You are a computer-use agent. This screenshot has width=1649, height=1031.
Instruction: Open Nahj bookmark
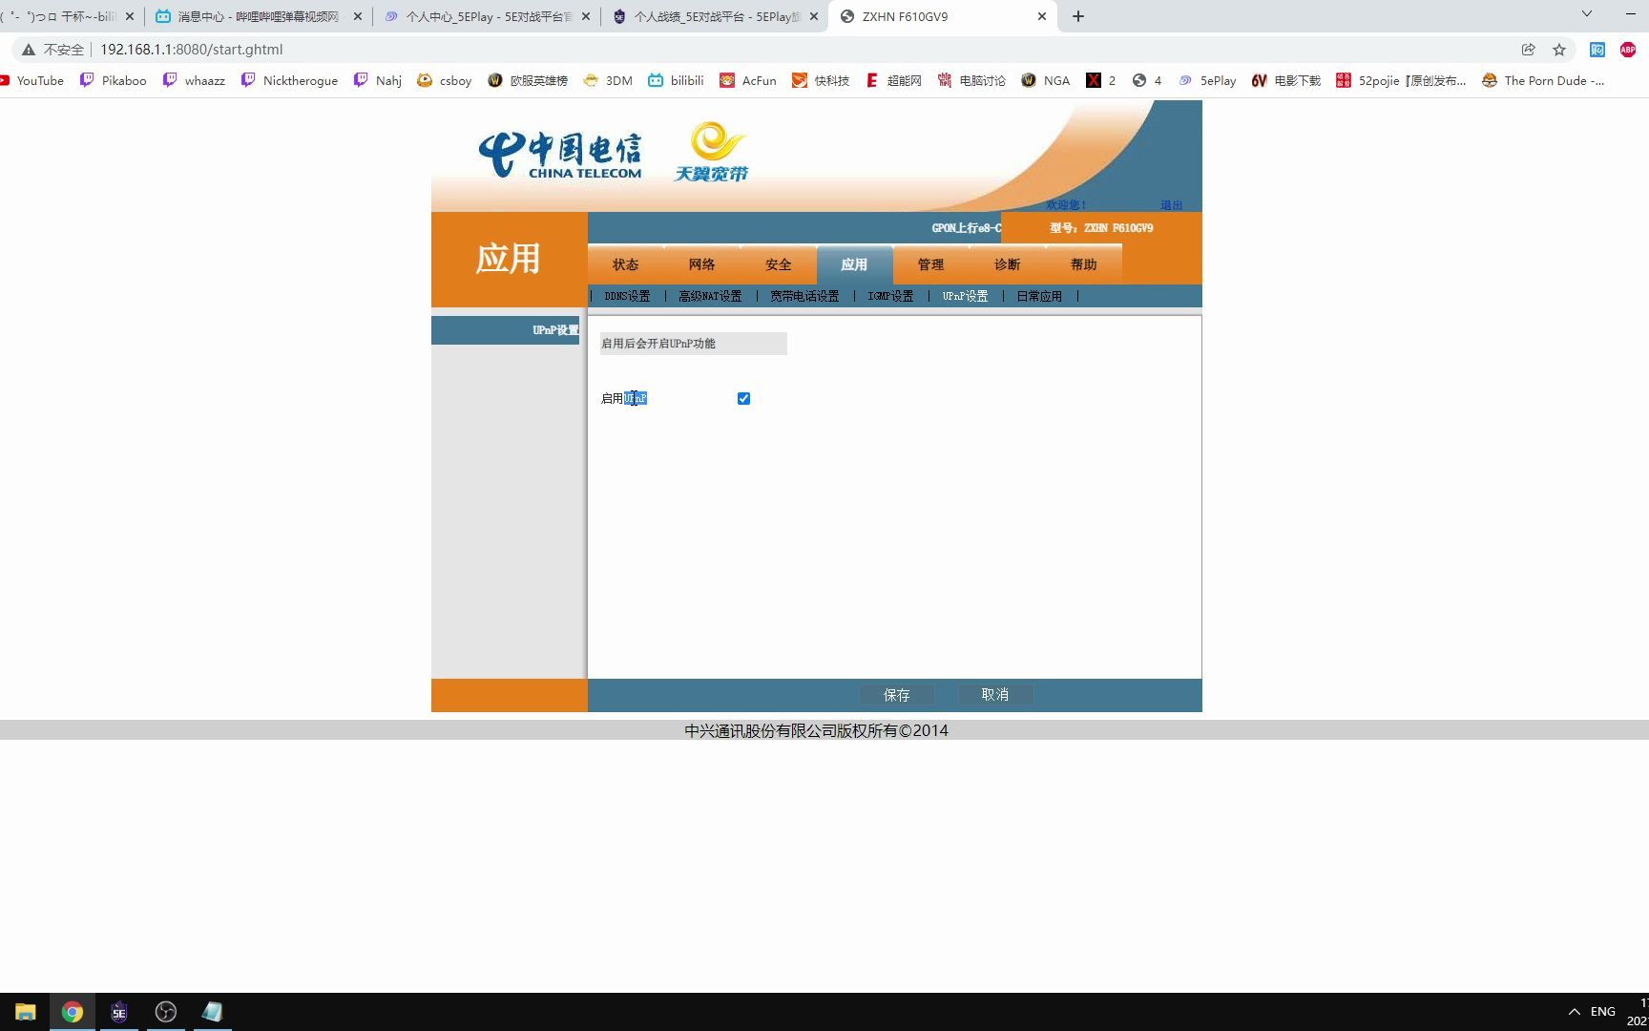(x=378, y=81)
